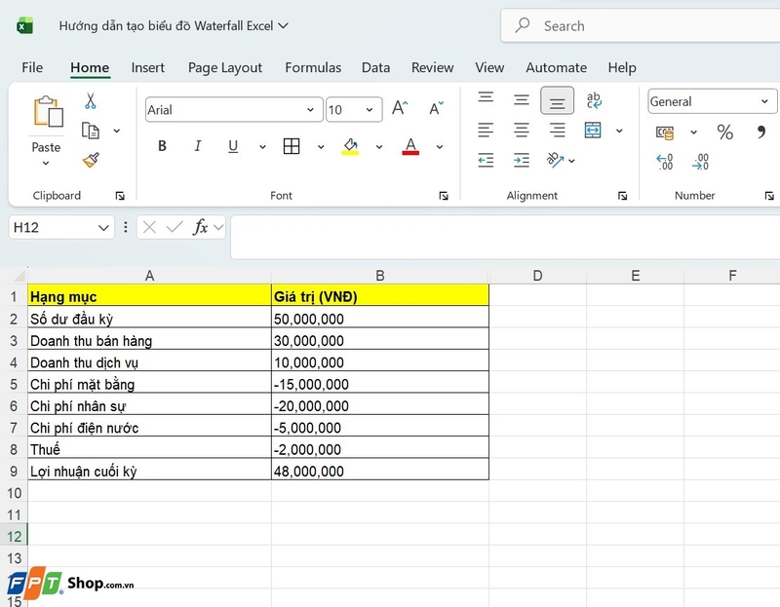This screenshot has width=780, height=607.
Task: Increase font size with large A
Action: pyautogui.click(x=400, y=108)
